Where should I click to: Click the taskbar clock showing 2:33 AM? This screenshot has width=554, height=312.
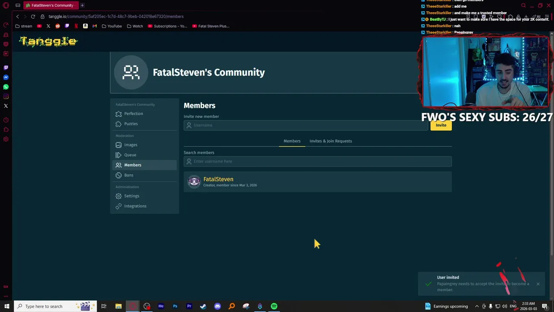pos(529,306)
